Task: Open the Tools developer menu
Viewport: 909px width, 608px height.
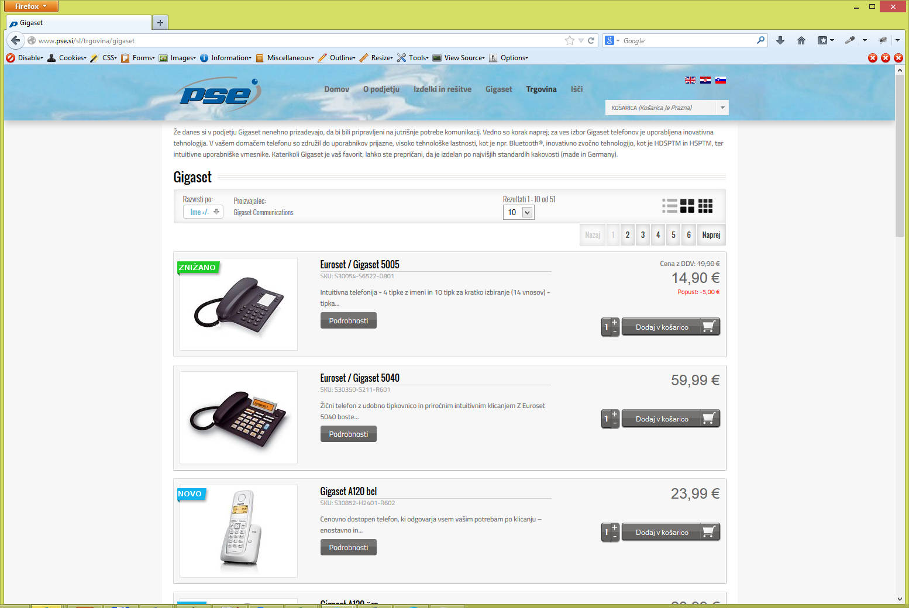Action: point(413,58)
